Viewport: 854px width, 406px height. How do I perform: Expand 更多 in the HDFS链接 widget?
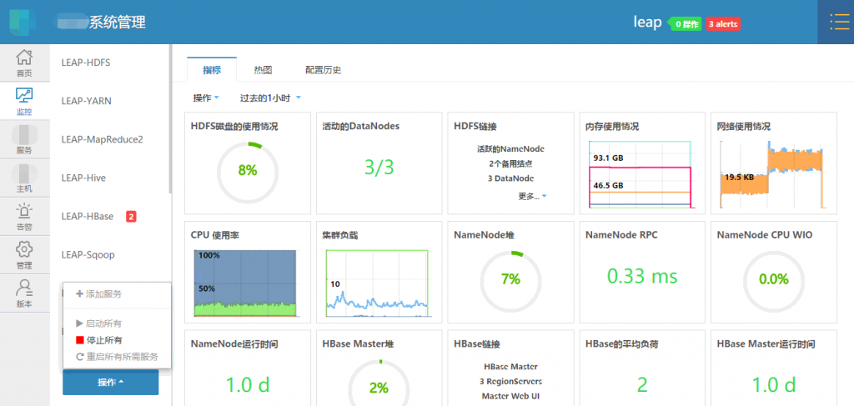(532, 197)
